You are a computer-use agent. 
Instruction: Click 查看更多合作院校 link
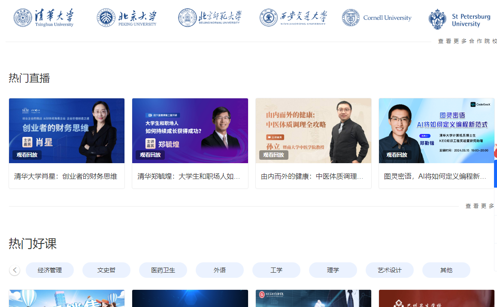point(467,41)
